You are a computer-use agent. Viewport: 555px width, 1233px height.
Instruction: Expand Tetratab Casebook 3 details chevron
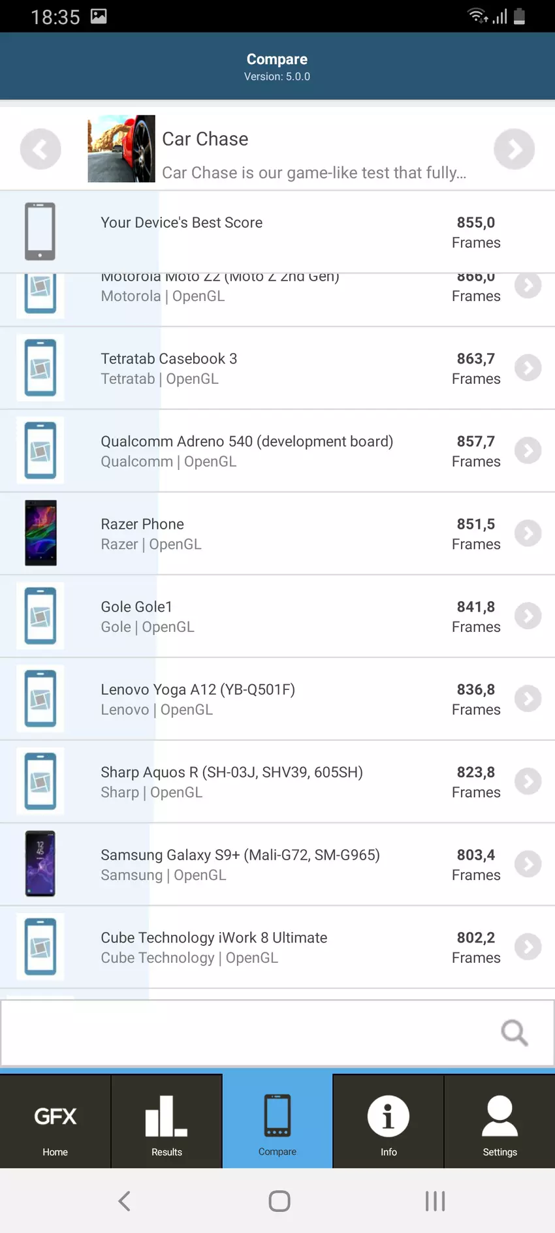pyautogui.click(x=528, y=368)
